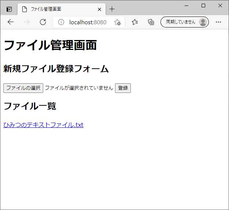Reload the current page
Screen dimensions: 229x210
[x=43, y=22]
